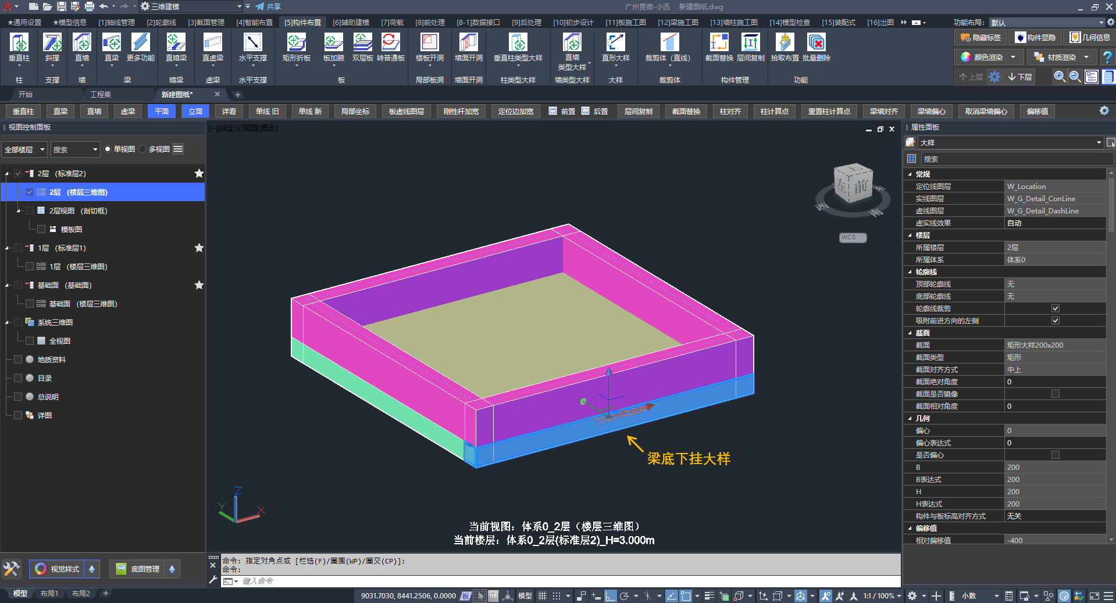Select the 拾取布置 pick layout tool
The height and width of the screenshot is (603, 1116).
[x=785, y=47]
